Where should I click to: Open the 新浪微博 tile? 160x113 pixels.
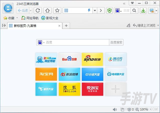point(69,74)
